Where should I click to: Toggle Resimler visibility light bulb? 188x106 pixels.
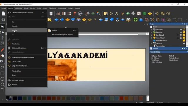pyautogui.click(x=184, y=32)
